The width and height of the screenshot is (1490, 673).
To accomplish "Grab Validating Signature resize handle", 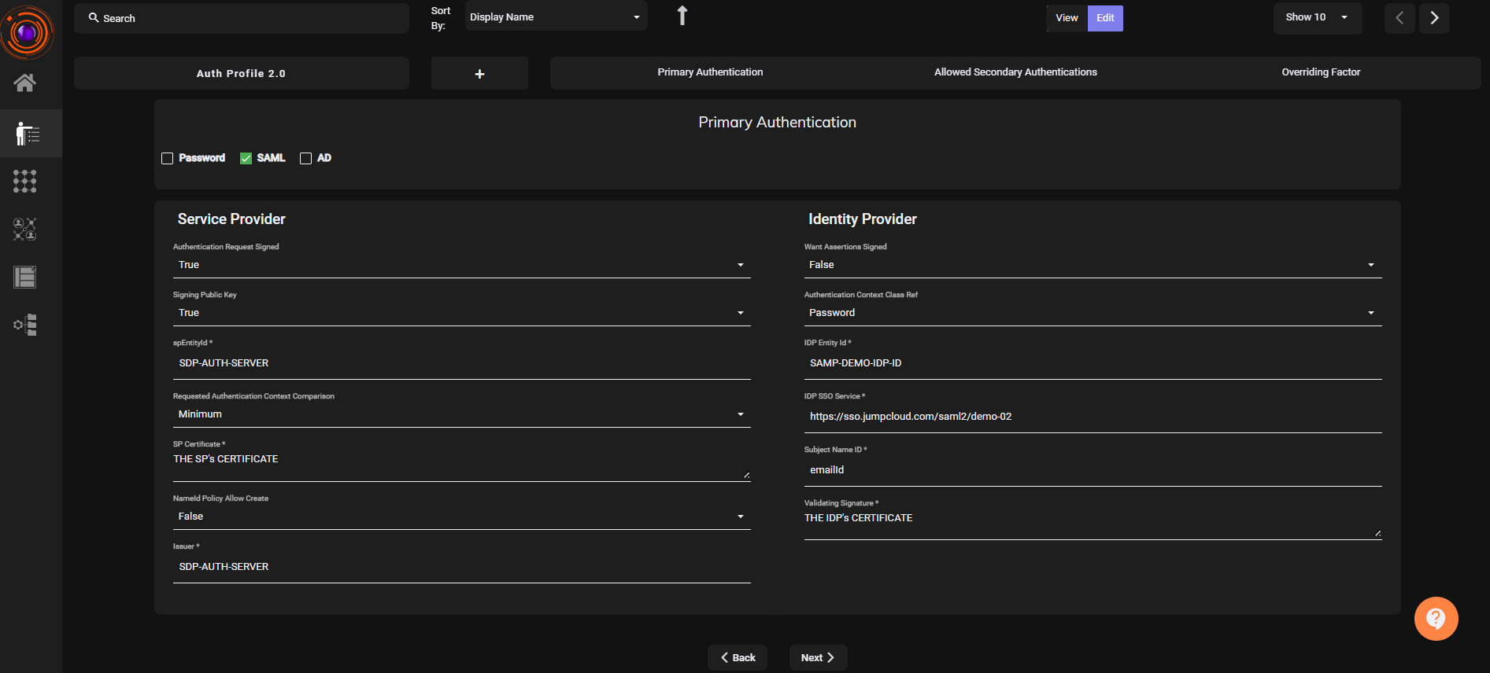I will coord(1377,533).
